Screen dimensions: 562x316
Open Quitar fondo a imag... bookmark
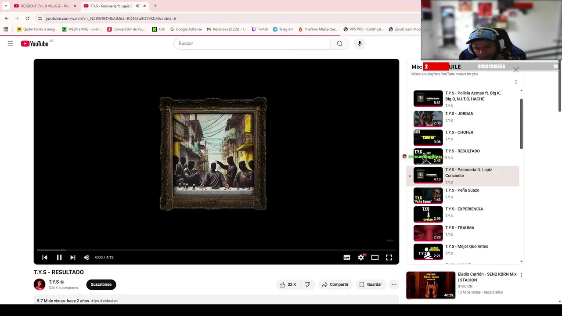[x=37, y=29]
